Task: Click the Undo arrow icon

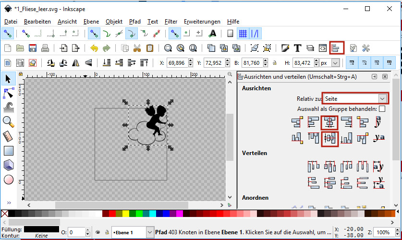Action: pos(94,48)
